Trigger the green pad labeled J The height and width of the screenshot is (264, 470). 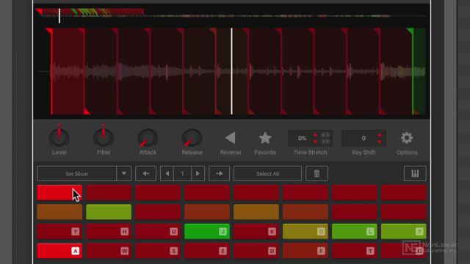(x=207, y=232)
